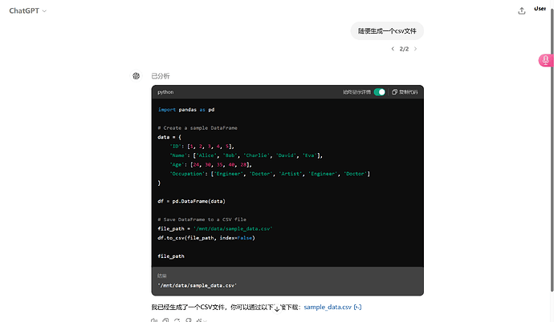Click the Save DataFrame to CSV comment
554x322 pixels.
tap(202, 219)
